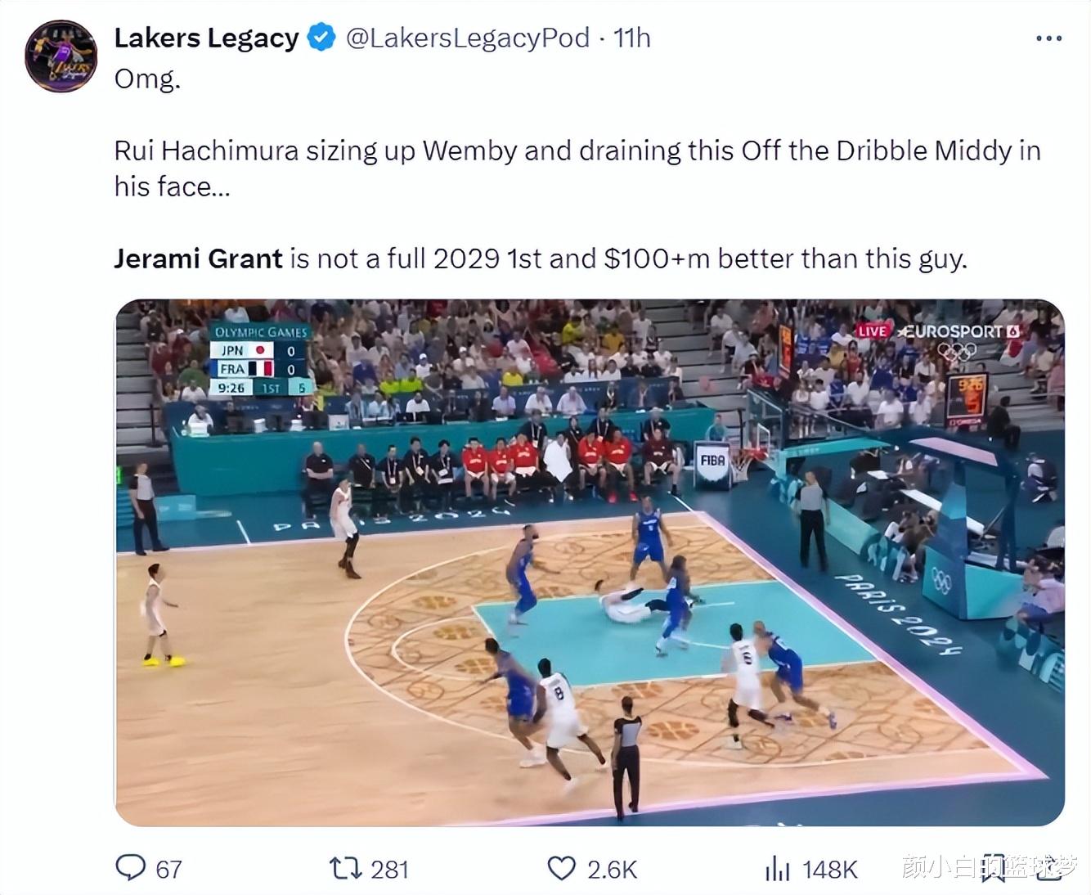
Task: Open the @LakersLegacyPod handle link
Action: [468, 38]
